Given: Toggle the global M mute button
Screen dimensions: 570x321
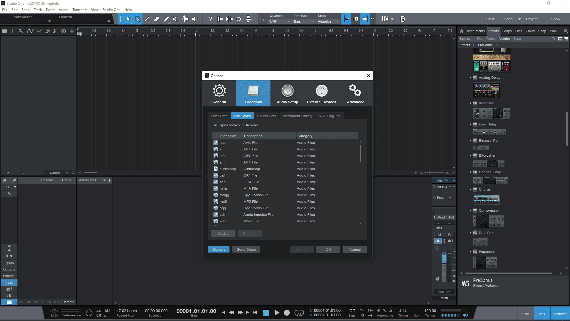Looking at the screenshot, I should coord(8,173).
